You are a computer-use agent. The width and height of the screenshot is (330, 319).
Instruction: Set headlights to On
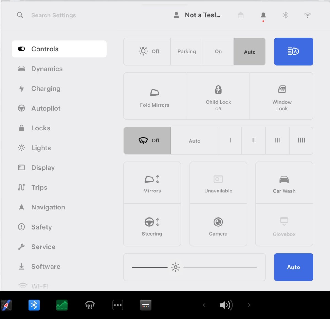click(218, 52)
